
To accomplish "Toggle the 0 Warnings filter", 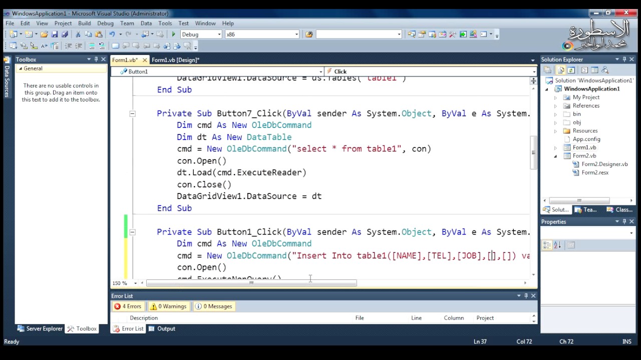I will 168,306.
